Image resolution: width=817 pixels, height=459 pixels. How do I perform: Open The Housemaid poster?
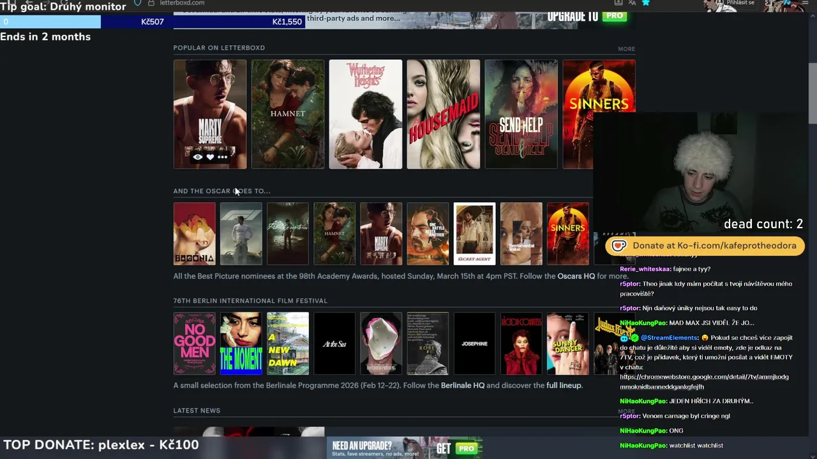pyautogui.click(x=444, y=114)
